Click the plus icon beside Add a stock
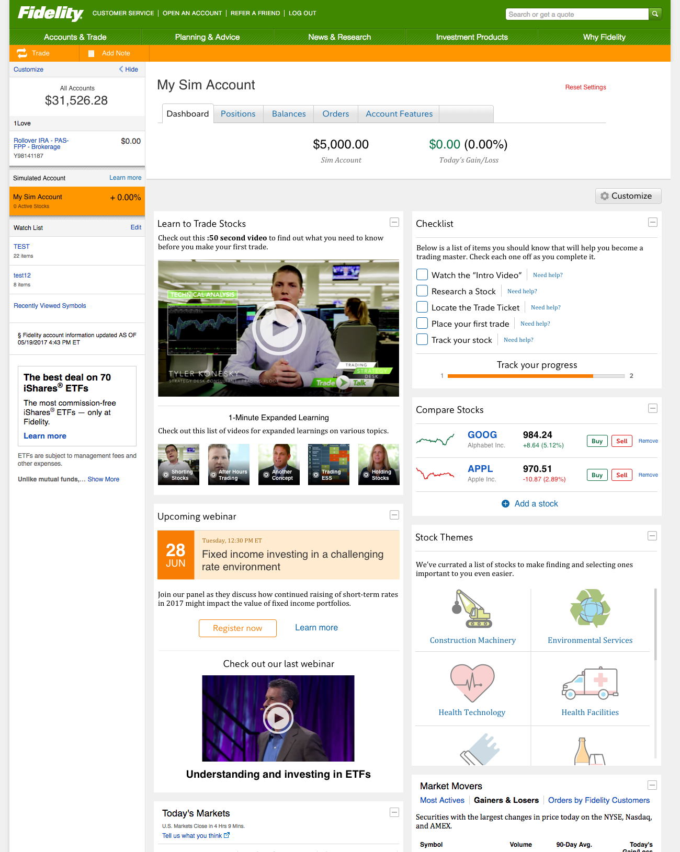The height and width of the screenshot is (852, 680). pyautogui.click(x=505, y=504)
